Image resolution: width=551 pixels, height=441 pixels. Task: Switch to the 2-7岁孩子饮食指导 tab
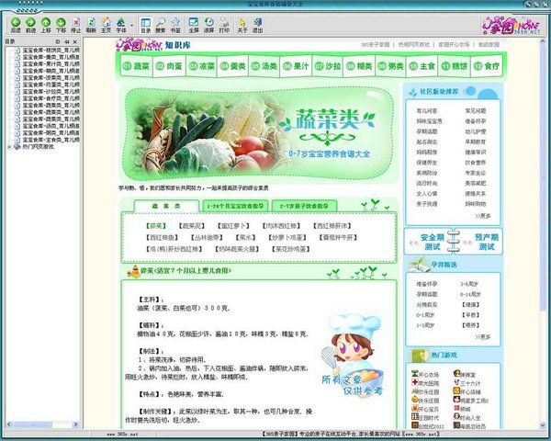pos(304,206)
